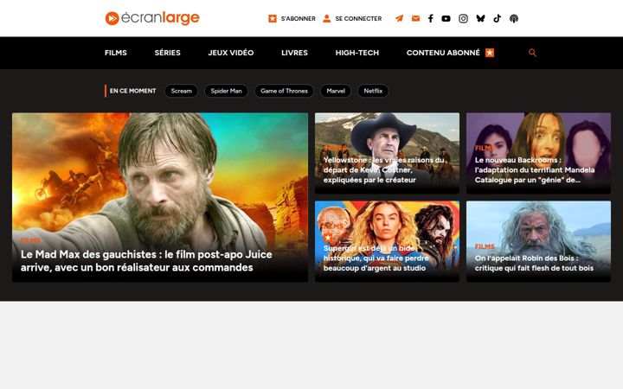
Task: Click the user icon beside SE CONNECTER
Action: (x=326, y=19)
